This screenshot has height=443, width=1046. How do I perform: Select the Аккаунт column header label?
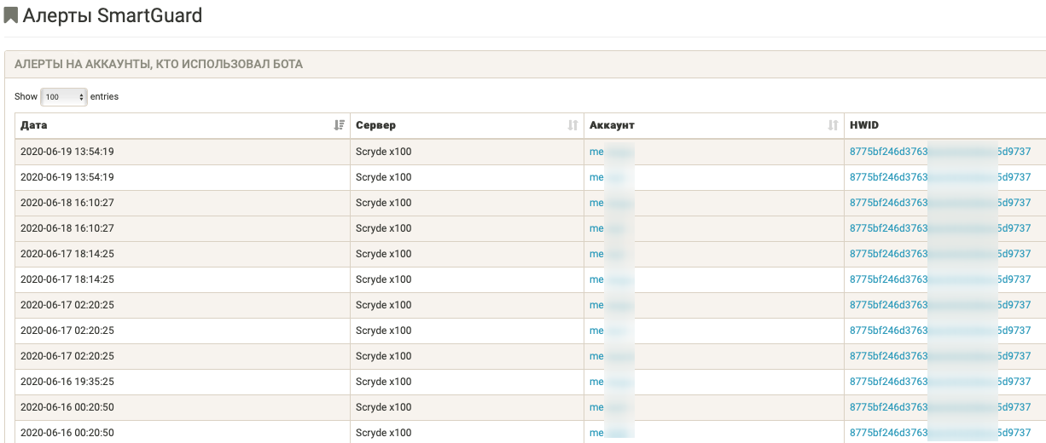(612, 125)
